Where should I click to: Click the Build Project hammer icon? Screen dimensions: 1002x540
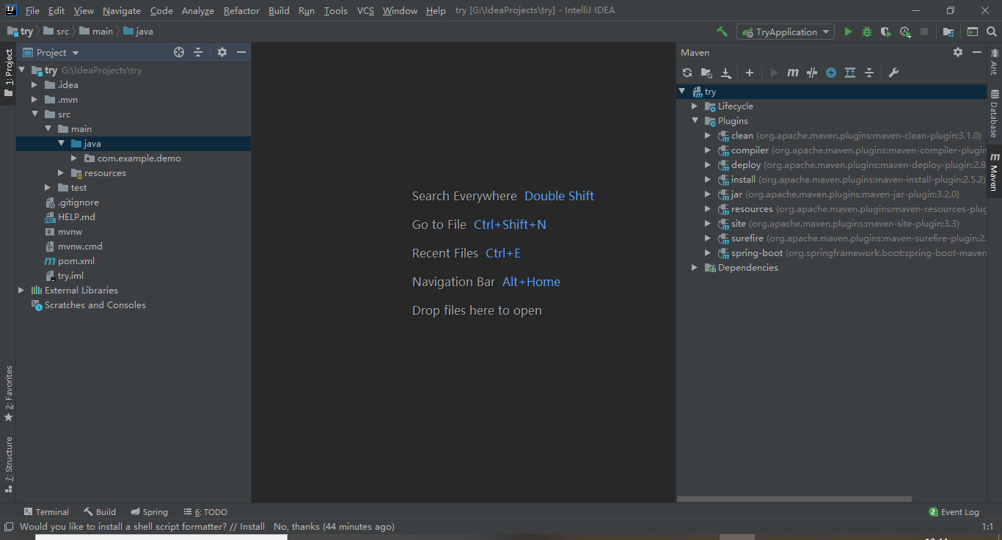[722, 32]
